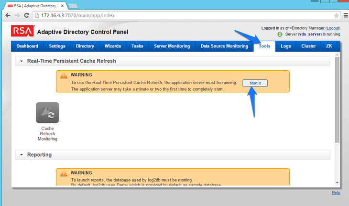Switch to the Directory tab
Screen dimensions: 349x206
point(85,46)
